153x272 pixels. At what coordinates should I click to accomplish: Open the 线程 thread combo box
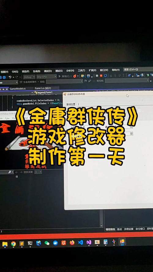point(65,81)
